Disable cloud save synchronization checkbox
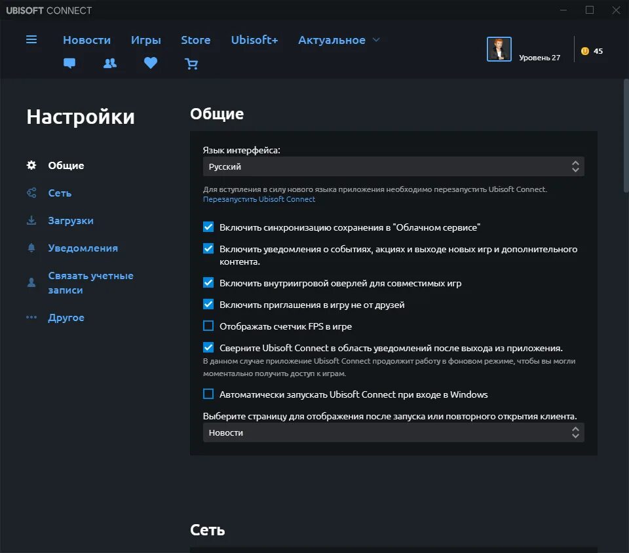Image resolution: width=629 pixels, height=553 pixels. [208, 227]
